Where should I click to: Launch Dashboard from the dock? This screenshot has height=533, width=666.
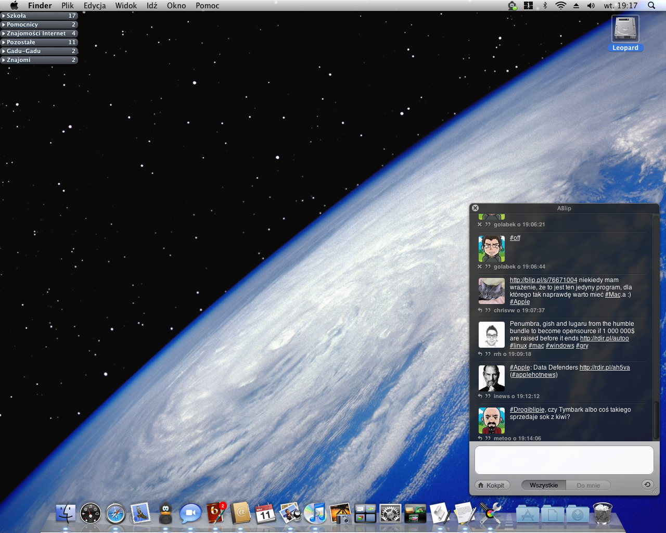coord(91,514)
